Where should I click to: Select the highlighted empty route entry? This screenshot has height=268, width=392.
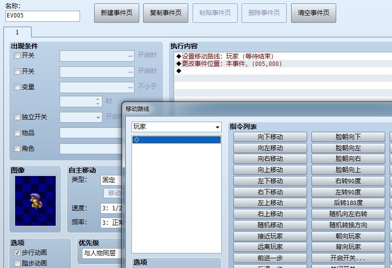[177, 140]
